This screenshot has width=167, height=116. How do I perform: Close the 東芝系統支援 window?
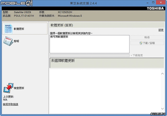(x=161, y=2)
